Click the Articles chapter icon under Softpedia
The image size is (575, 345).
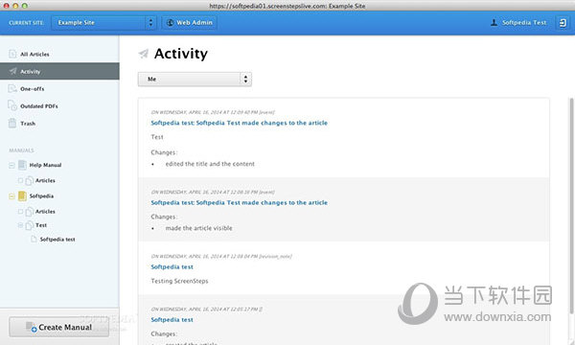(x=30, y=212)
